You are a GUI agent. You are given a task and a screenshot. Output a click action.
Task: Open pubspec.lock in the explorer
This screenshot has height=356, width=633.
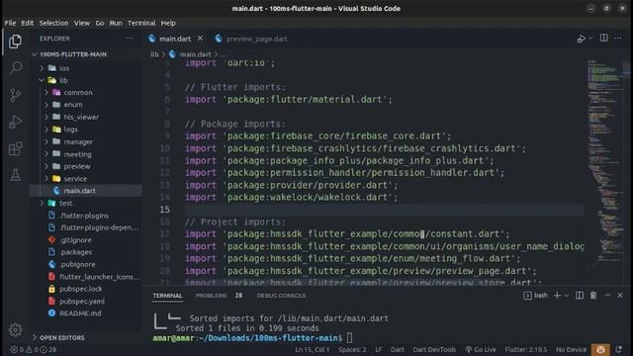[x=81, y=289]
